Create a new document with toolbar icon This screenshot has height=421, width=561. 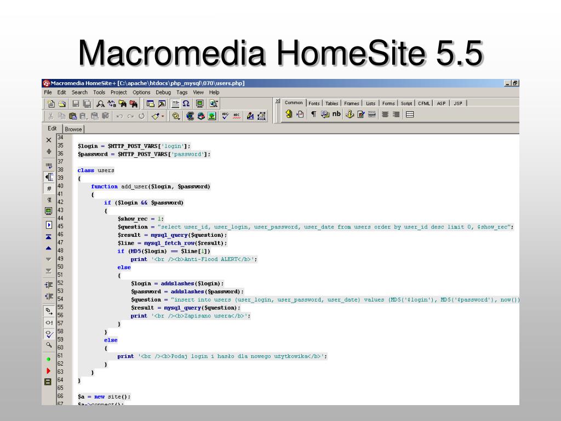click(51, 104)
